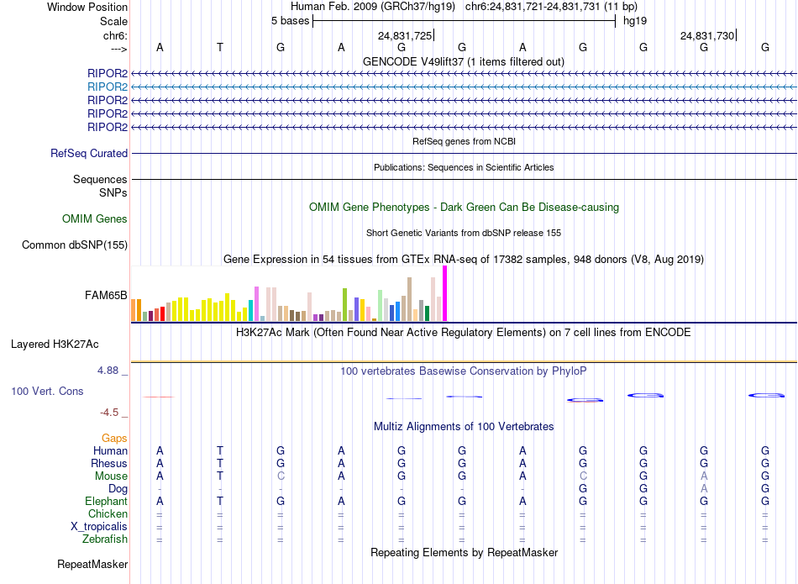Screen dimensions: 798x584
Task: Click the GENCODE V49lift37 track title
Action: point(464,61)
